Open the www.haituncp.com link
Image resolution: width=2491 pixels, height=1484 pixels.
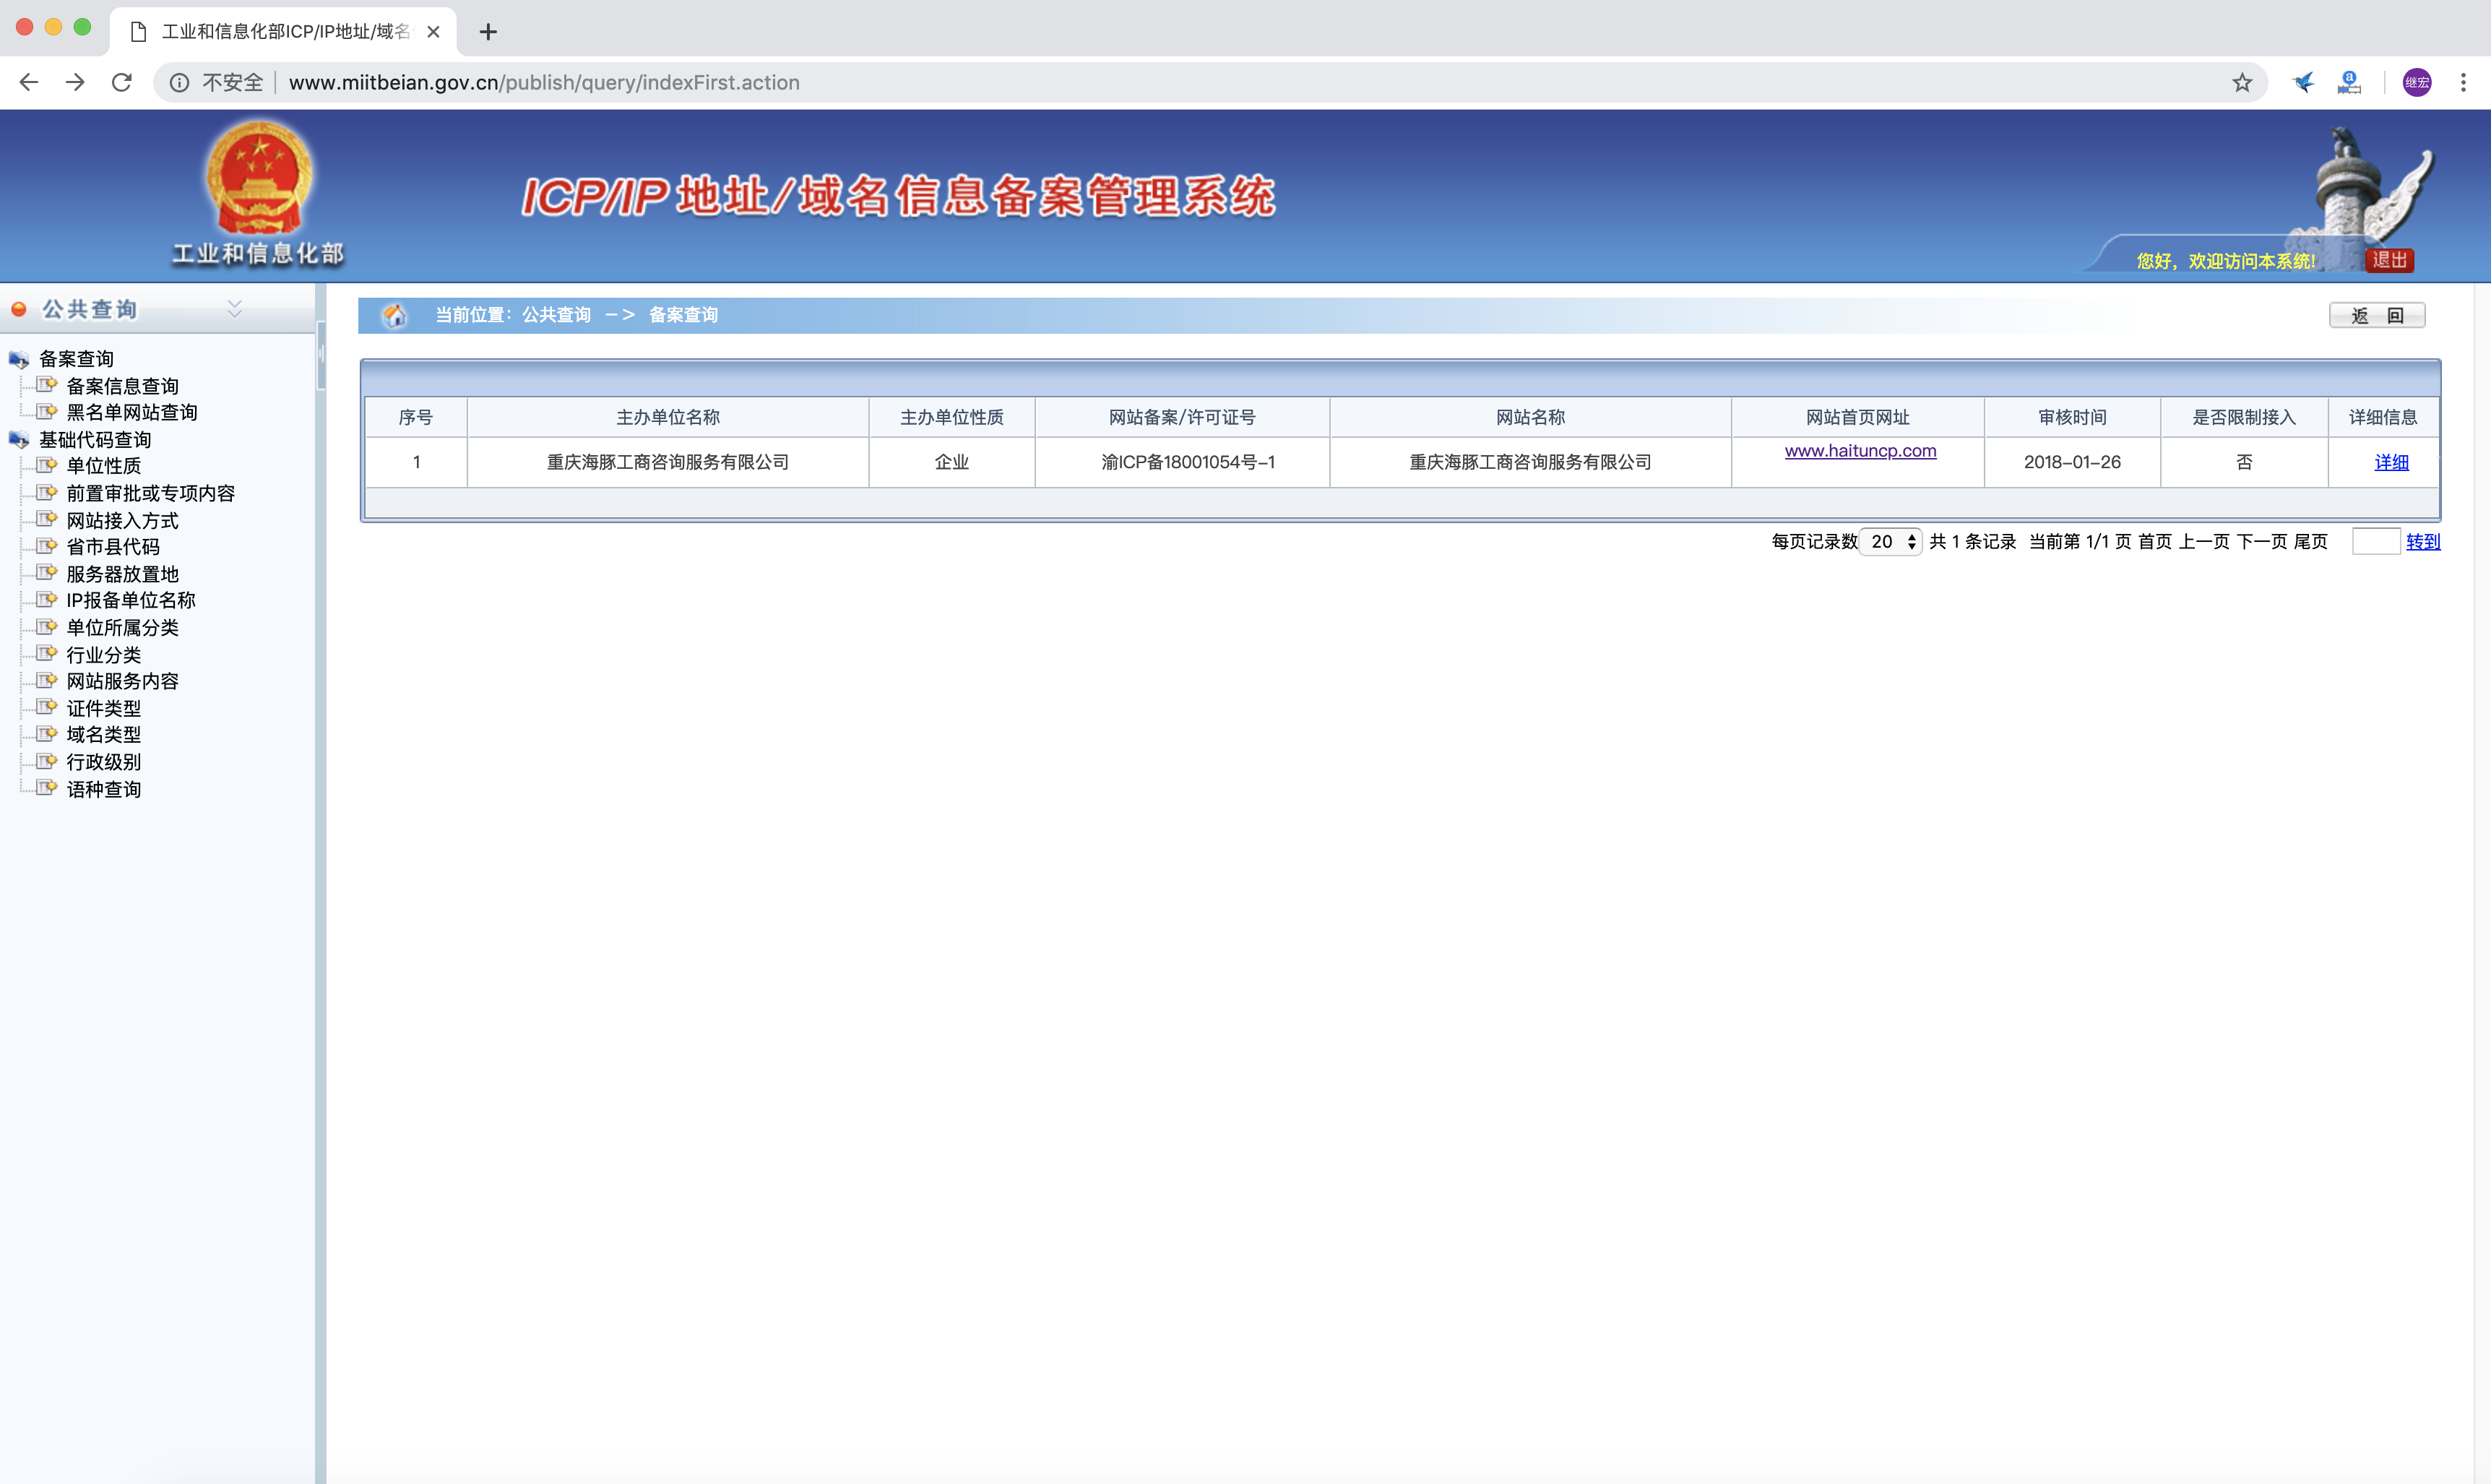tap(1859, 451)
